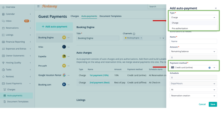Click the Title input field

[98, 38]
